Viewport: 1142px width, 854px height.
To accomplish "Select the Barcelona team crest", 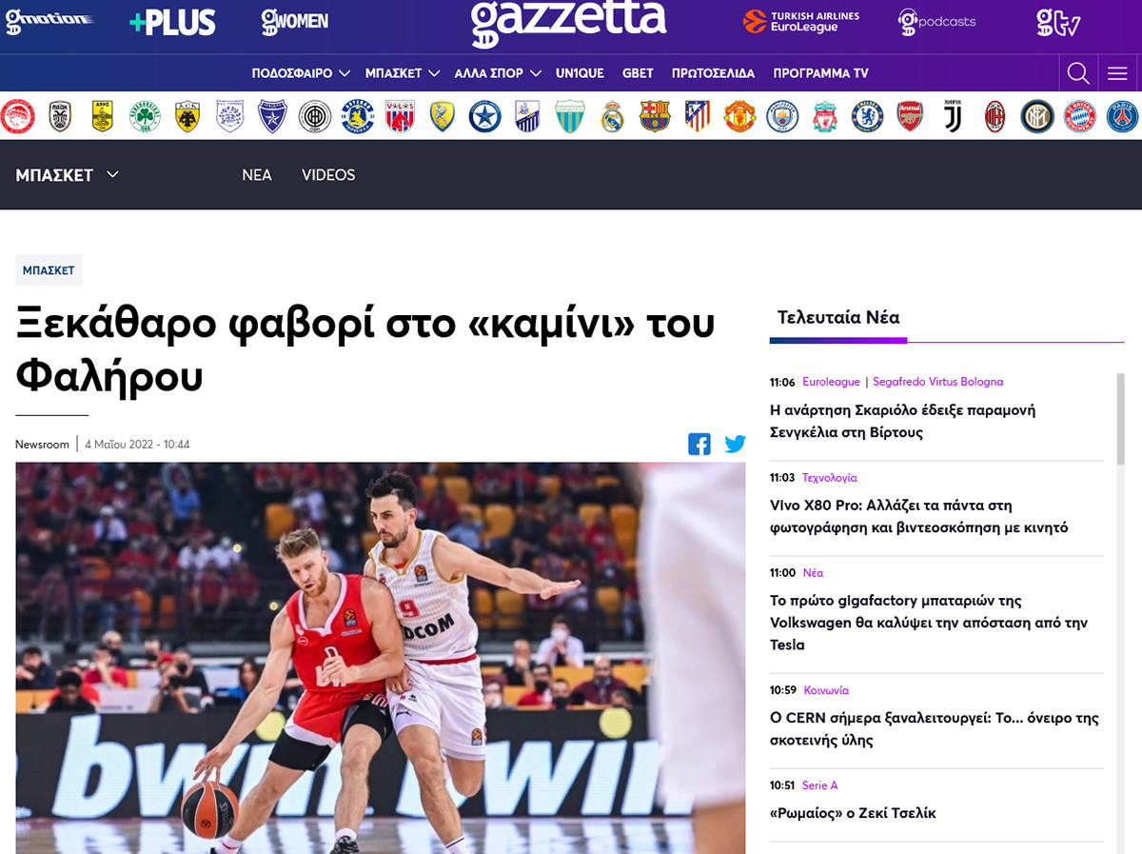I will click(x=655, y=116).
